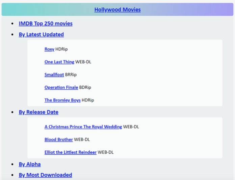This screenshot has width=235, height=180.
Task: Browse movies By Release Date
Action: click(x=38, y=112)
